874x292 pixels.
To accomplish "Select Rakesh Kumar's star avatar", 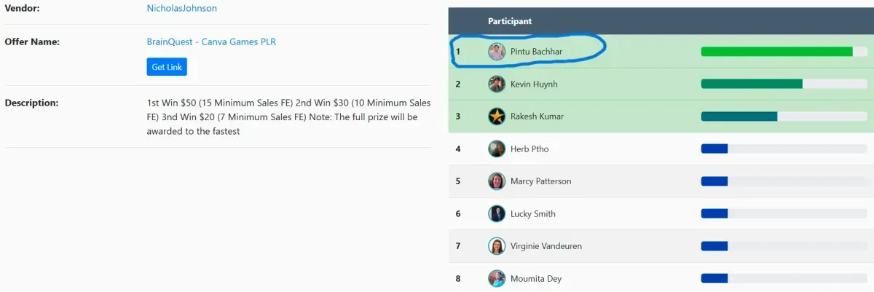I will pos(497,117).
